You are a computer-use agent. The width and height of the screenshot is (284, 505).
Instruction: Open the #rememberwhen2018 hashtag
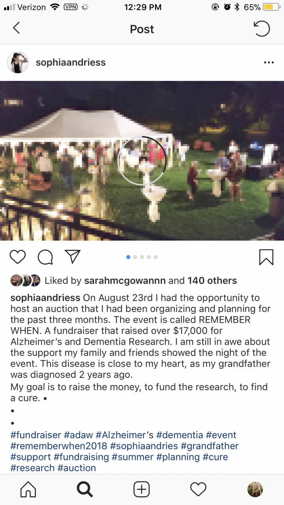click(59, 446)
